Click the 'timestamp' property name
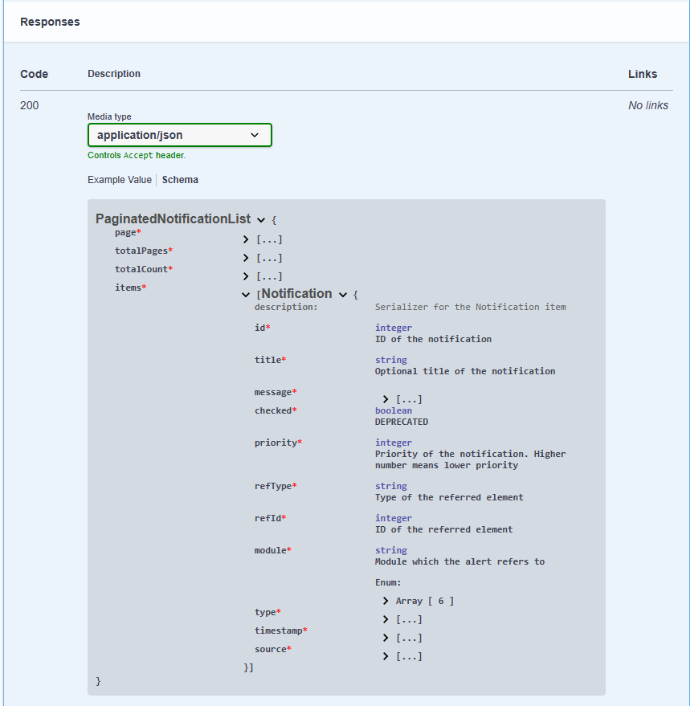 280,631
